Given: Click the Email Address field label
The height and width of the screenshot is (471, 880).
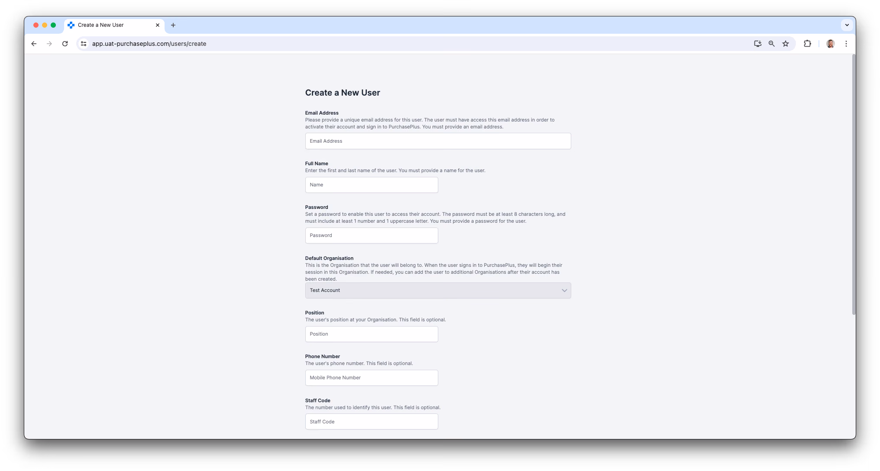Looking at the screenshot, I should point(322,113).
